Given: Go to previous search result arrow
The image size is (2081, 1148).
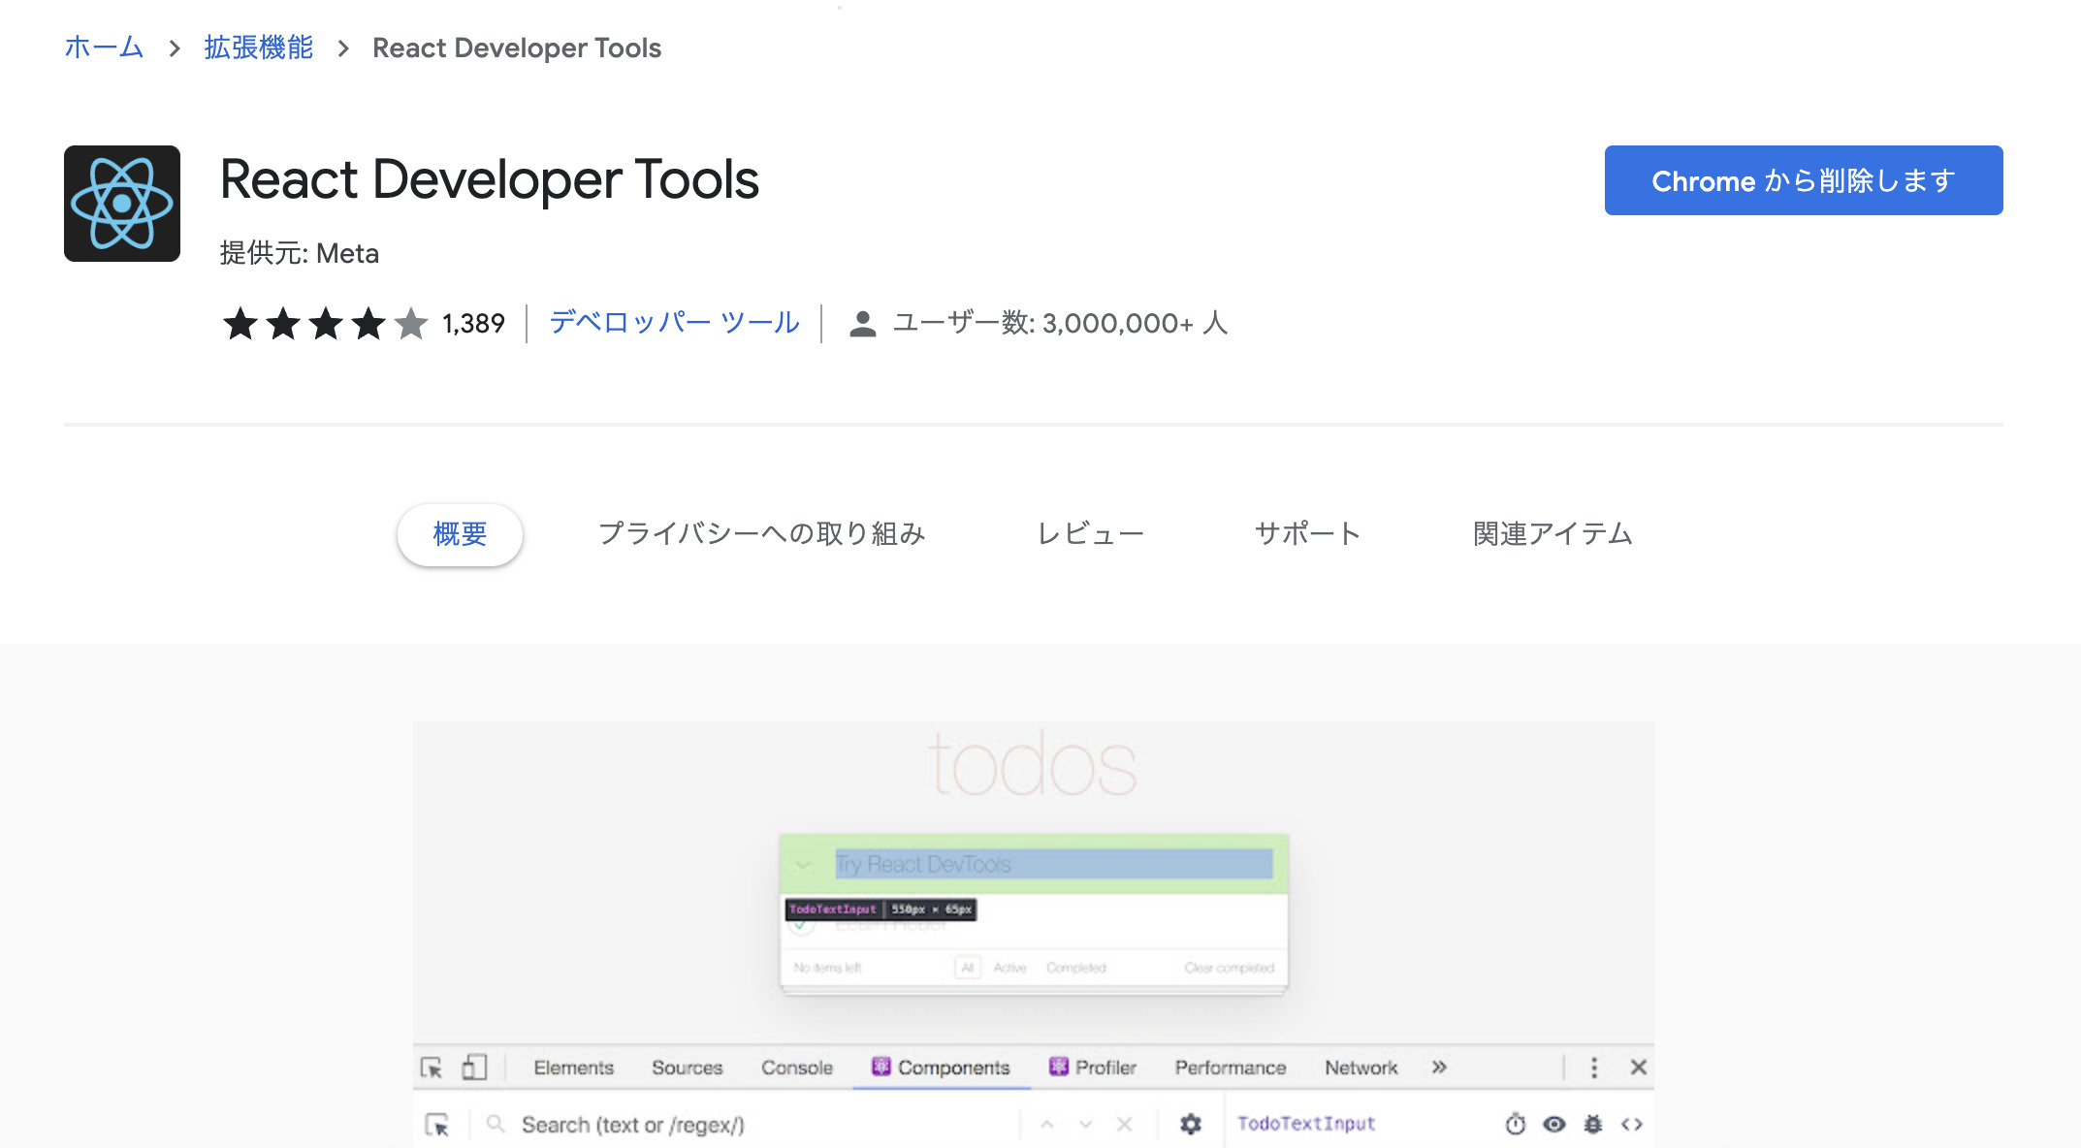Looking at the screenshot, I should point(1047,1125).
